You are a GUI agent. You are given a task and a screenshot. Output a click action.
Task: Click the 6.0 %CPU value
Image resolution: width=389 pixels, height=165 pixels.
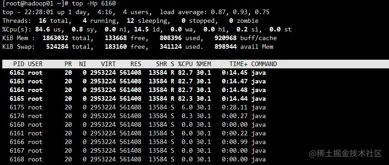coord(187,107)
